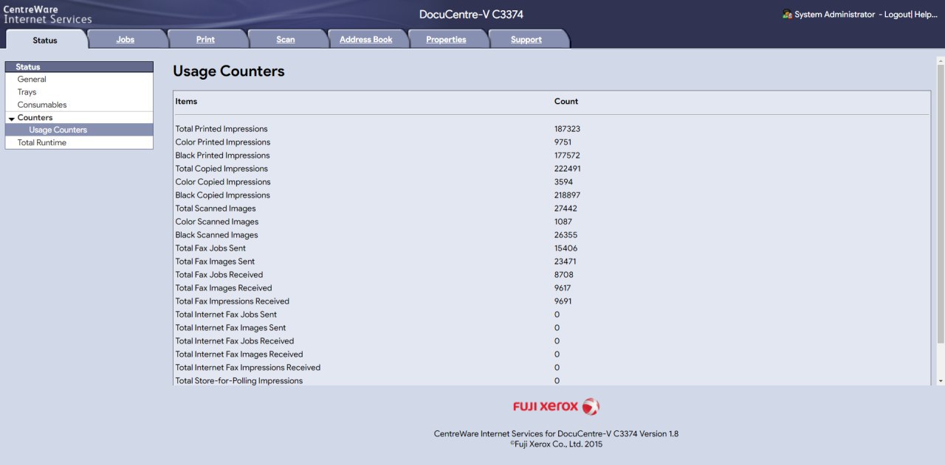
Task: Click the scrollbar down arrow
Action: tap(940, 381)
